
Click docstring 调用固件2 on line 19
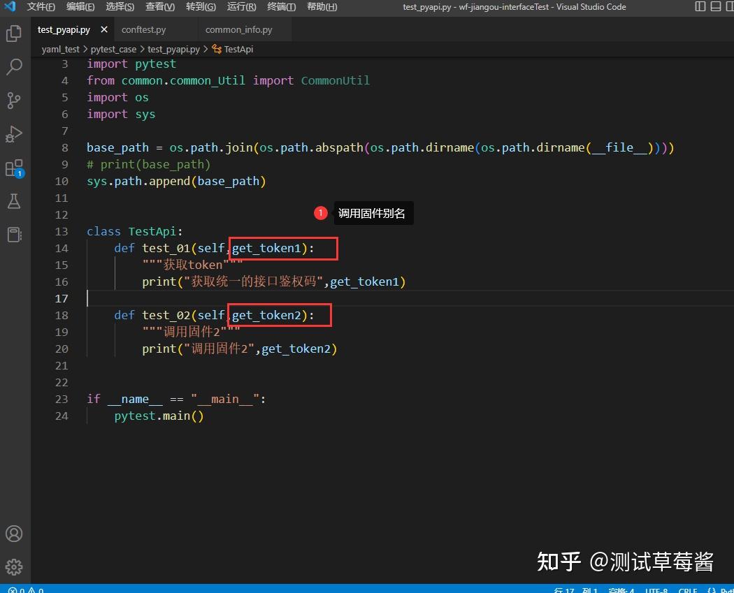[191, 332]
